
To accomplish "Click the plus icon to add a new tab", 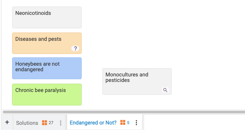I will pyautogui.click(x=7, y=122).
